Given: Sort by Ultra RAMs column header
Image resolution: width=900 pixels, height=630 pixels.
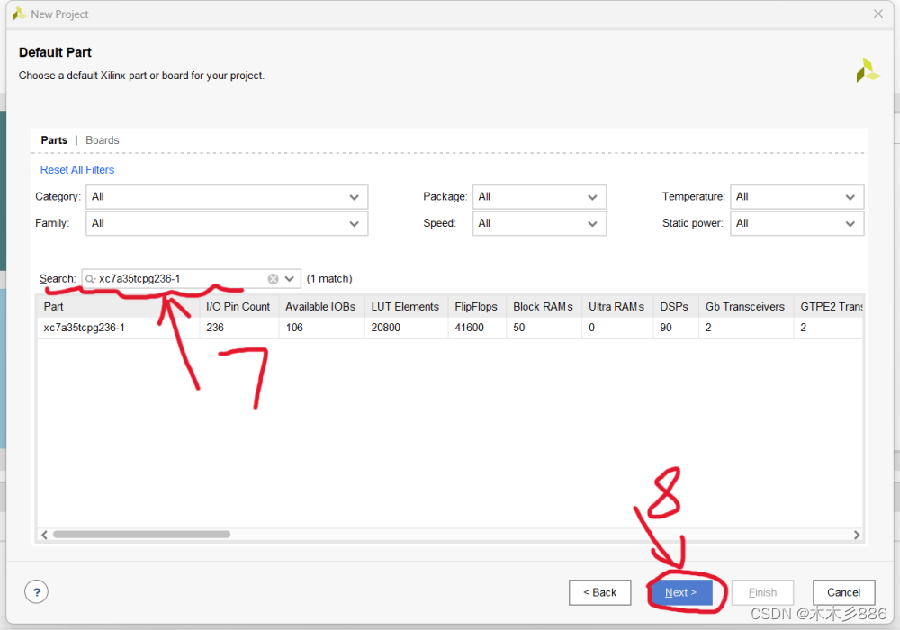Looking at the screenshot, I should pyautogui.click(x=616, y=306).
